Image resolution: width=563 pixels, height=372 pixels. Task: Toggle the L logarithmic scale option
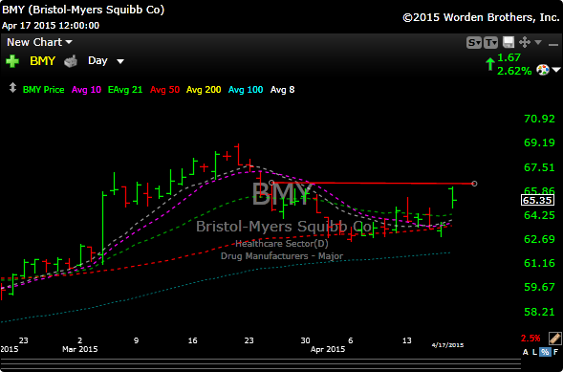(535, 352)
